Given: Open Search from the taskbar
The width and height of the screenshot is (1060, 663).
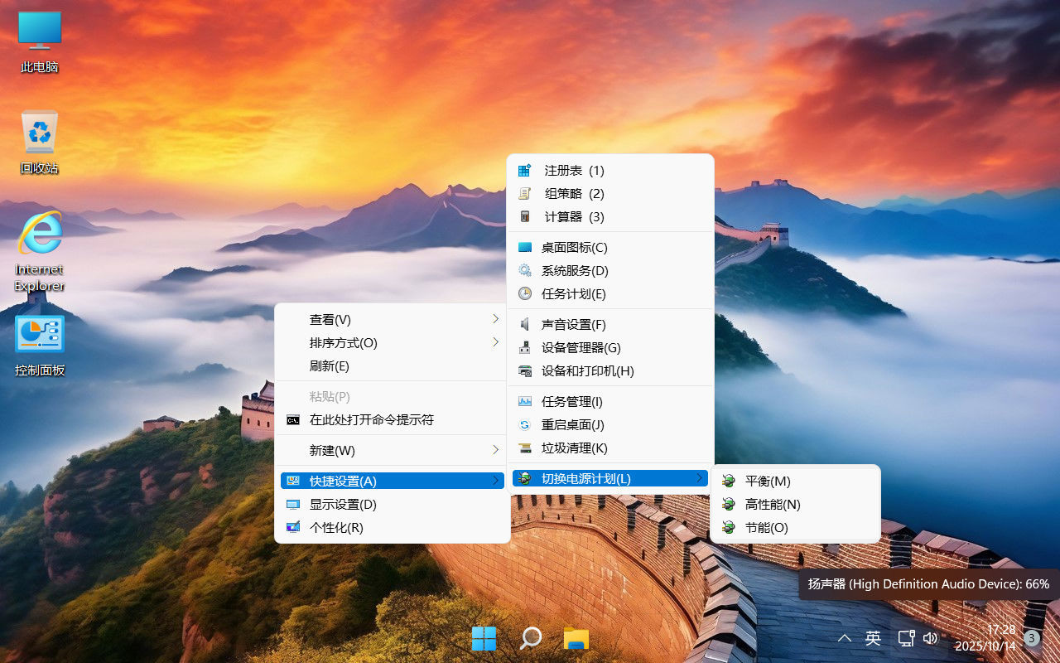Looking at the screenshot, I should [x=530, y=638].
